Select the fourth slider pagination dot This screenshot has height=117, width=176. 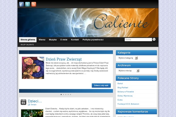[x=68, y=94]
